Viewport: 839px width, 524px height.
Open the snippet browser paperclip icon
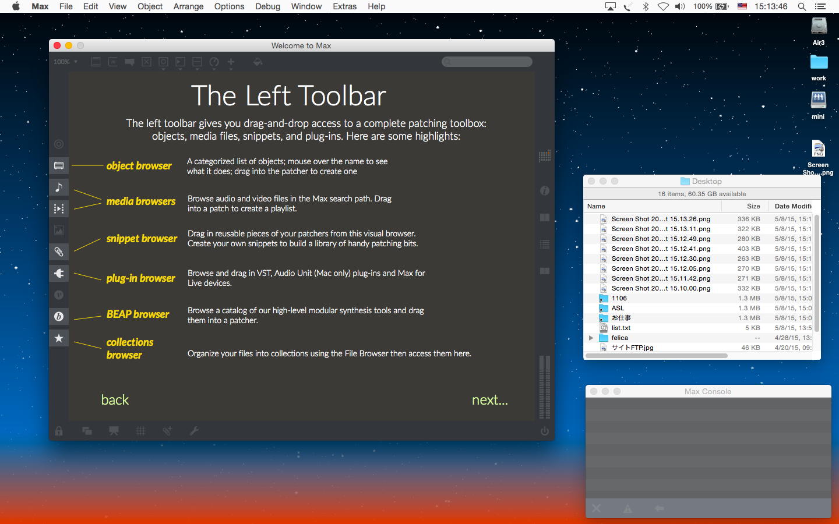(x=59, y=252)
